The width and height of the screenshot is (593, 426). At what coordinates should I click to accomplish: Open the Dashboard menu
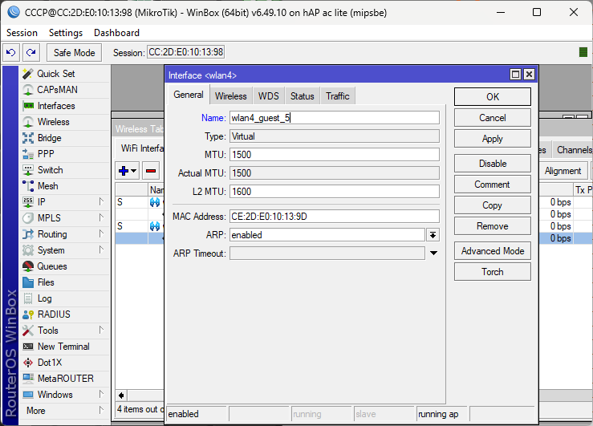tap(116, 33)
